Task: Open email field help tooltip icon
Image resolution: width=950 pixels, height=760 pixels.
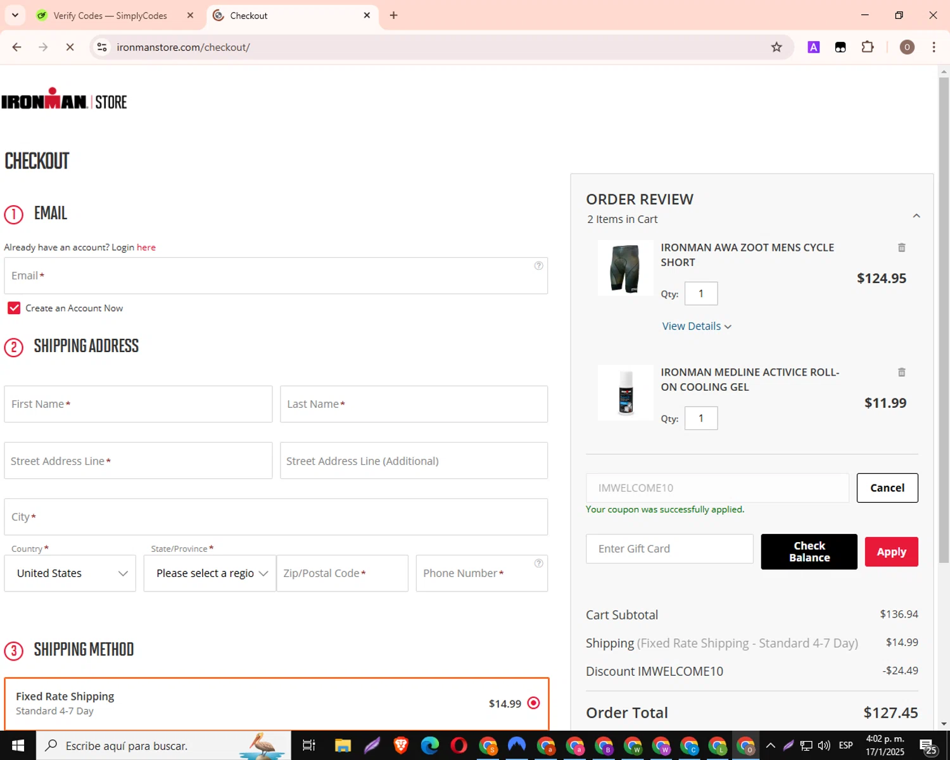Action: click(538, 265)
